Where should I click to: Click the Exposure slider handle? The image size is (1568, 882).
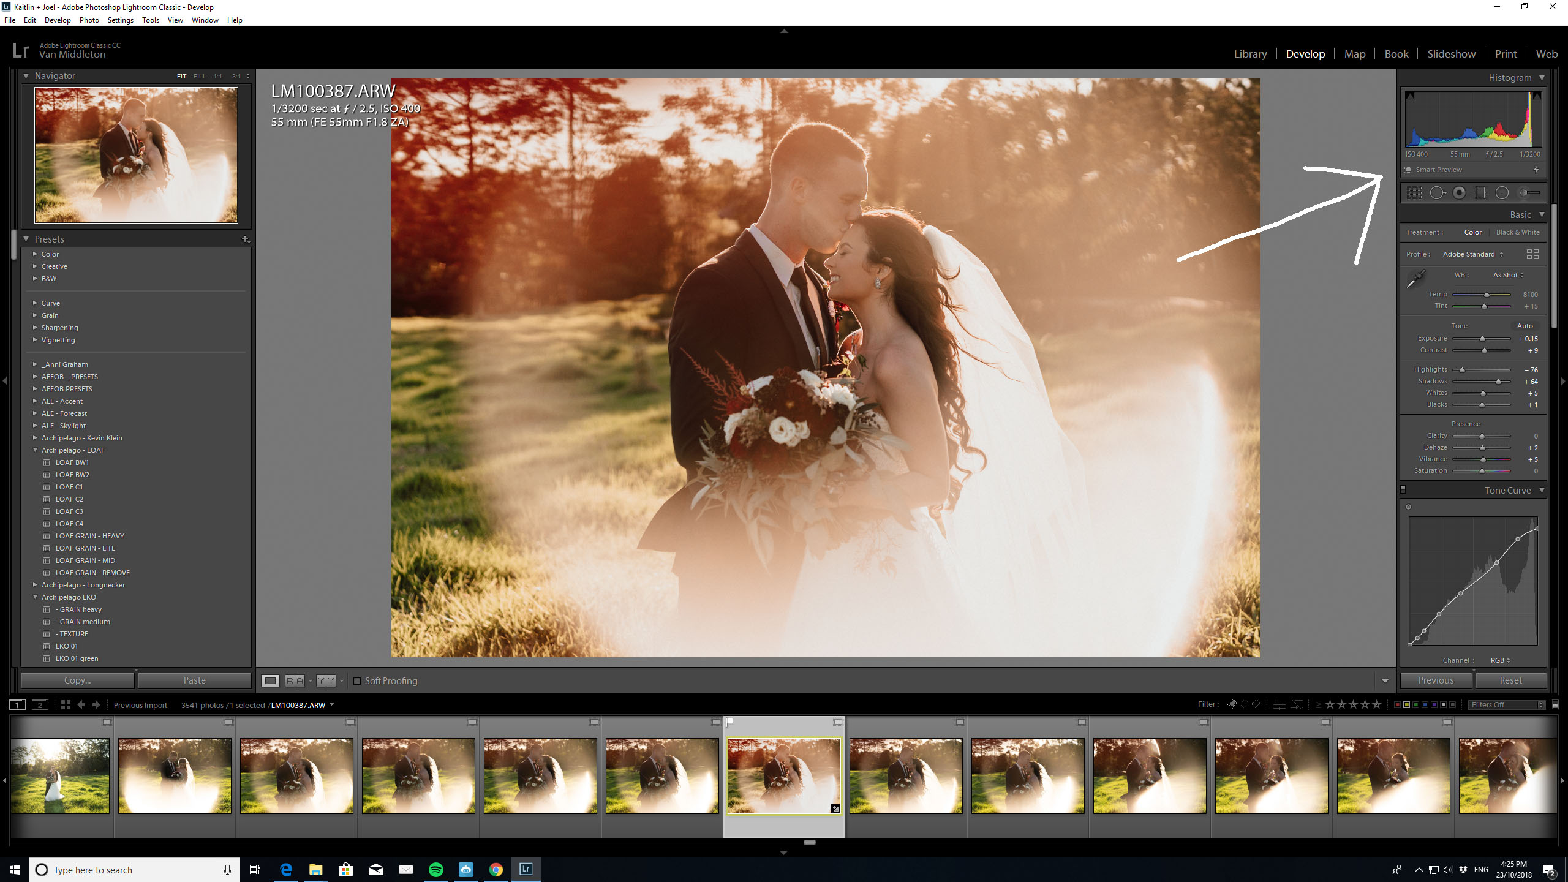1482,339
